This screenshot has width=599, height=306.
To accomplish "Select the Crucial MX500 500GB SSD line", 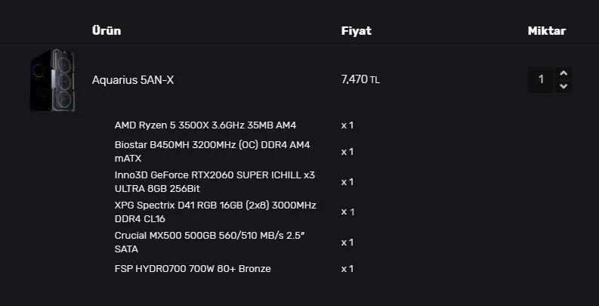I will click(x=209, y=242).
